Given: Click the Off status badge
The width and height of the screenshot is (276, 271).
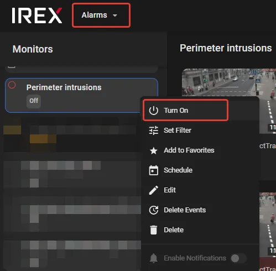Looking at the screenshot, I should [34, 101].
